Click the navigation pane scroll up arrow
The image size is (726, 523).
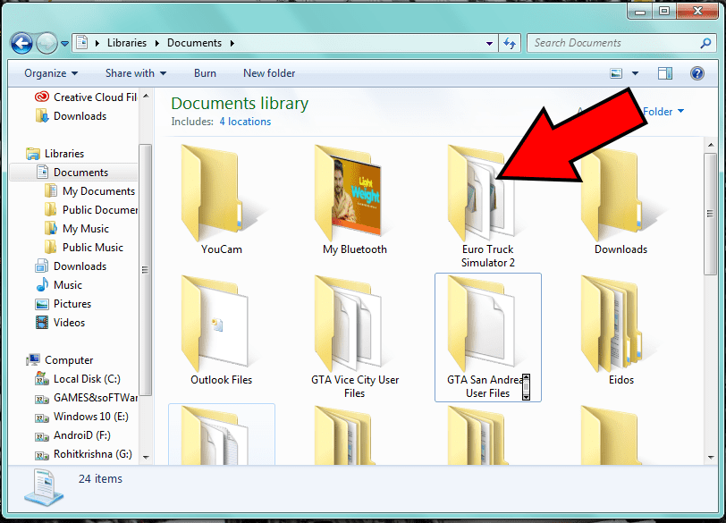pos(146,96)
